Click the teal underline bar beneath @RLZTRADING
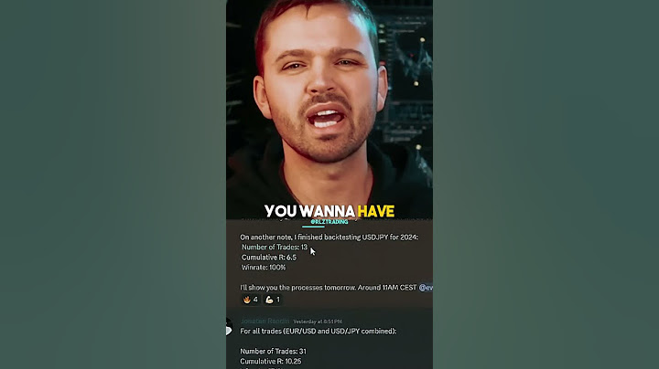Viewport: 659px width, 369px height. [313, 227]
